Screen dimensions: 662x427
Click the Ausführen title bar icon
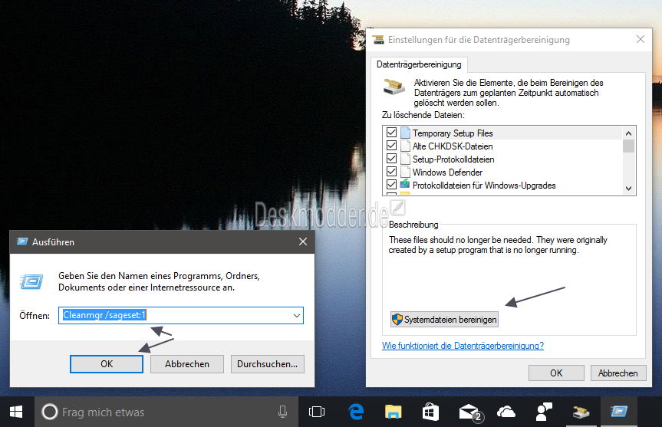click(x=22, y=241)
